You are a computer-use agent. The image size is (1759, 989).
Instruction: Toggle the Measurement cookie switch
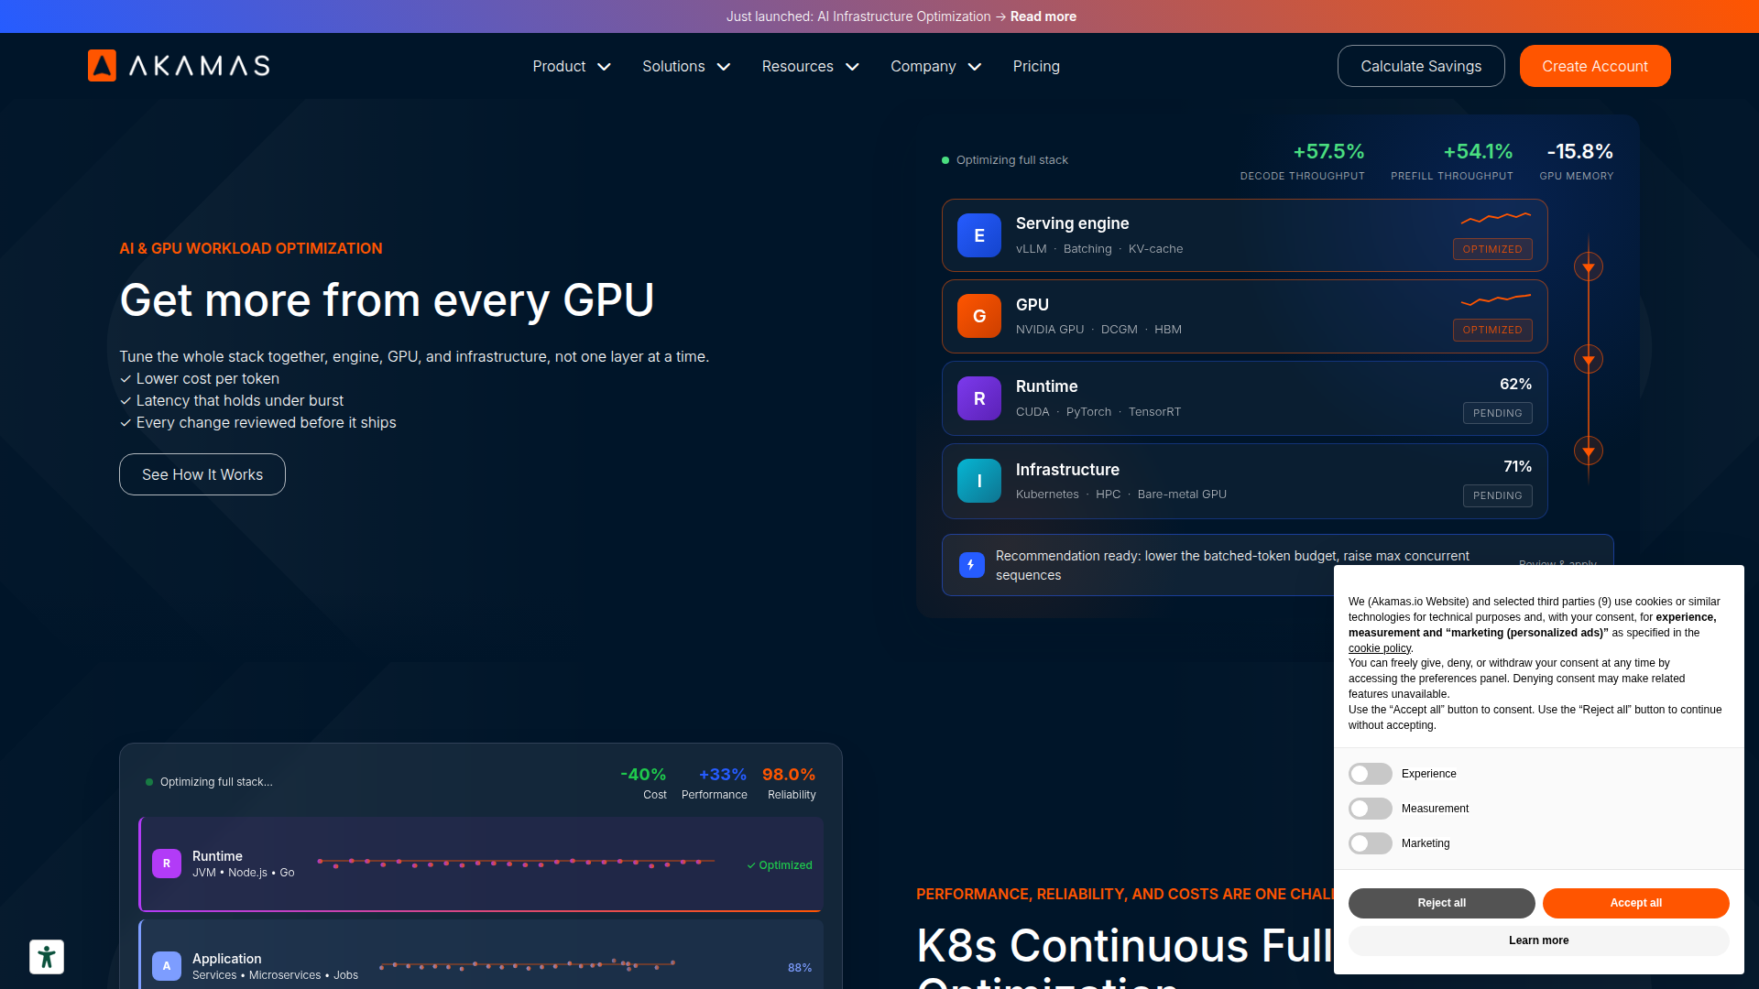[1371, 809]
